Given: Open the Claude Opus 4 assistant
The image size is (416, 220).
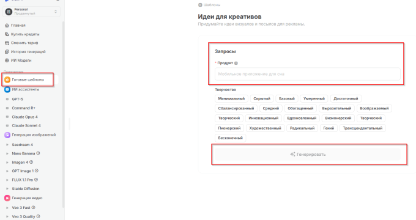Looking at the screenshot, I should click(24, 117).
